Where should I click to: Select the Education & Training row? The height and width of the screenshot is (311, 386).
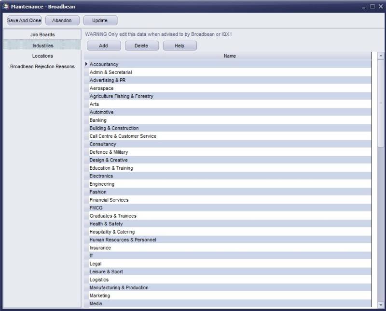point(230,168)
